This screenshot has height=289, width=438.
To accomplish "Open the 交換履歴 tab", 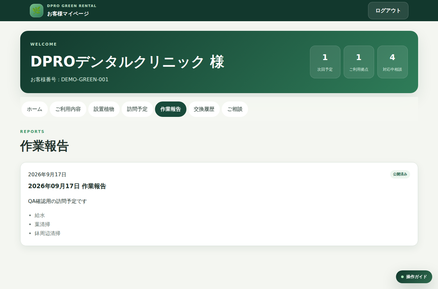I will [x=204, y=109].
